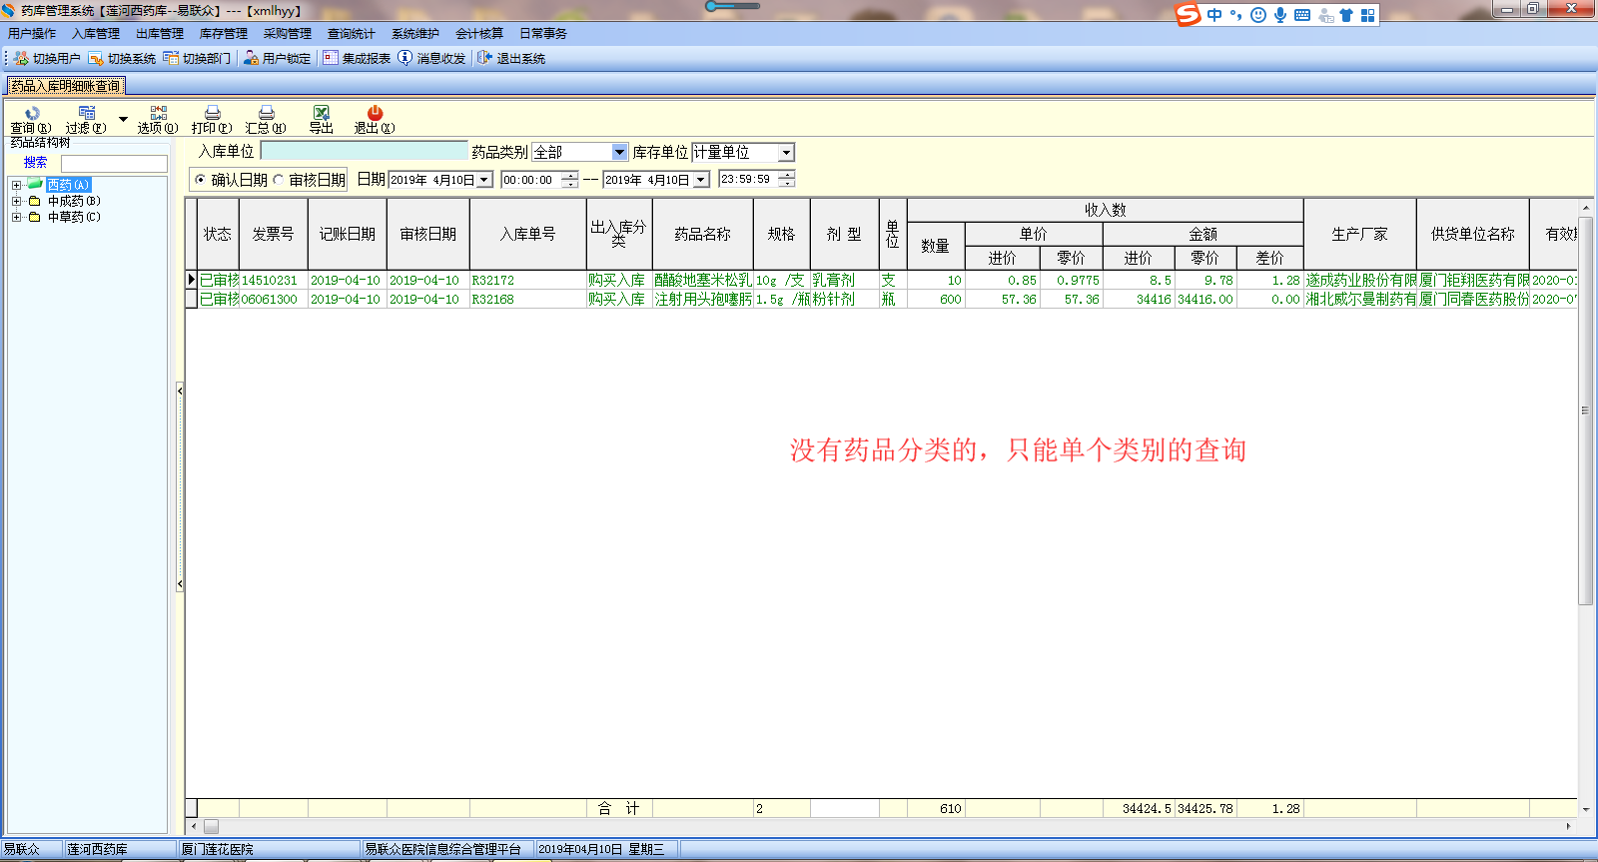
Task: Sort by the 供货单位名称 column header
Action: 1473,234
